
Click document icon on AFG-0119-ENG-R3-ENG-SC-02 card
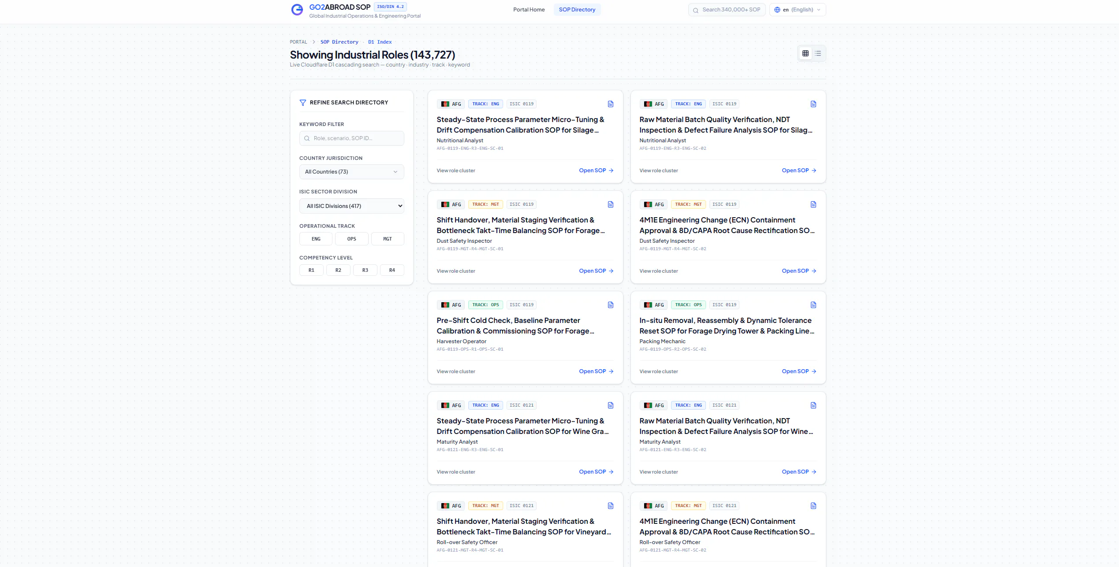(813, 104)
